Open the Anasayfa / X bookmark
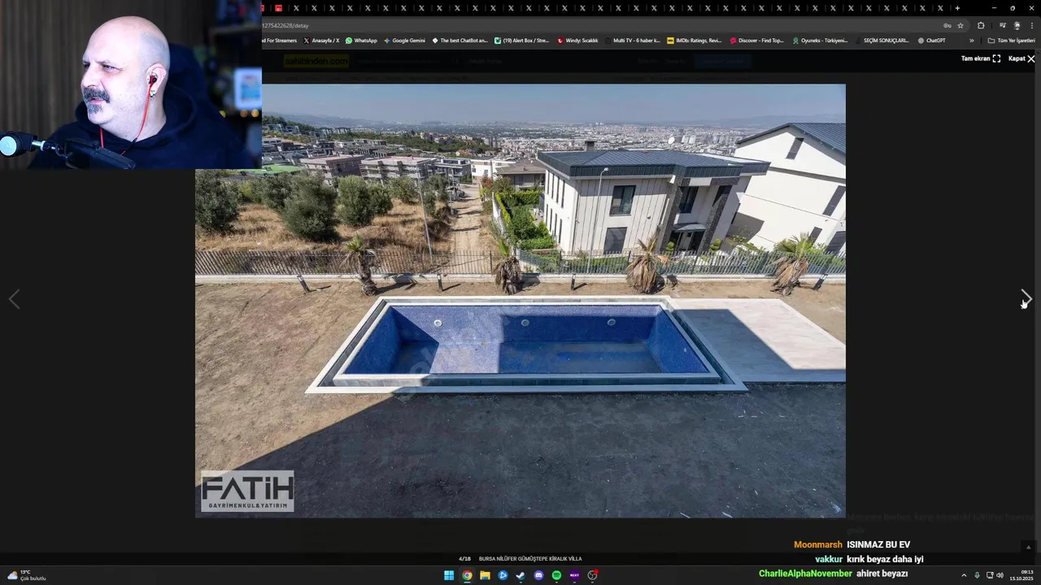The width and height of the screenshot is (1041, 585). tap(321, 40)
